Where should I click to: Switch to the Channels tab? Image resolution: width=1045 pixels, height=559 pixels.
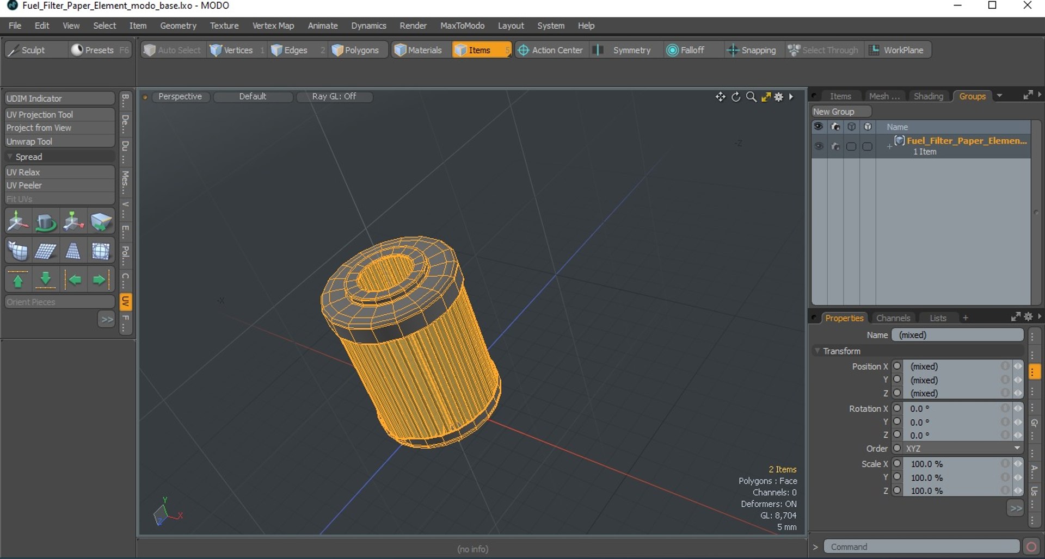tap(893, 318)
